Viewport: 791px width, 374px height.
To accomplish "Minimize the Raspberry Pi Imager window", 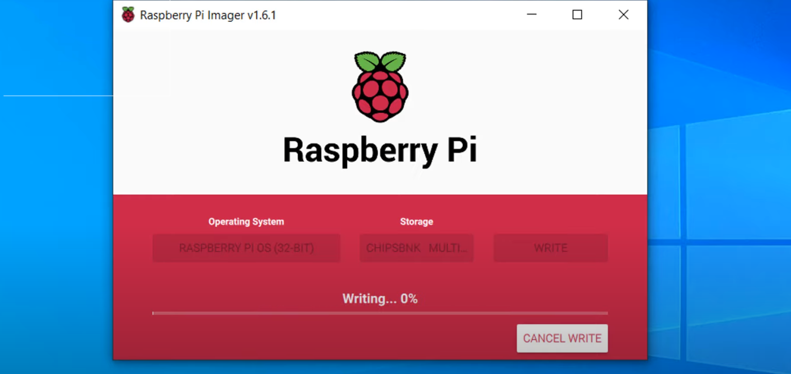I will tap(531, 15).
